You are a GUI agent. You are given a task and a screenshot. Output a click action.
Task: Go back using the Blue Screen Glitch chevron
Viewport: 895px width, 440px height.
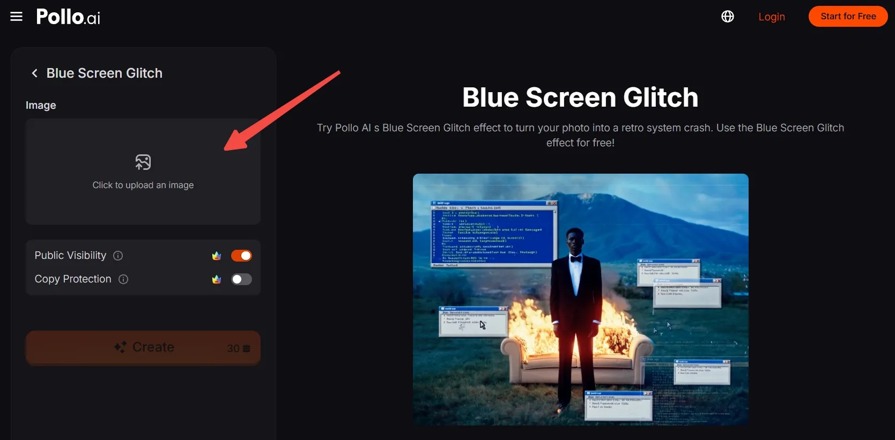pyautogui.click(x=34, y=73)
